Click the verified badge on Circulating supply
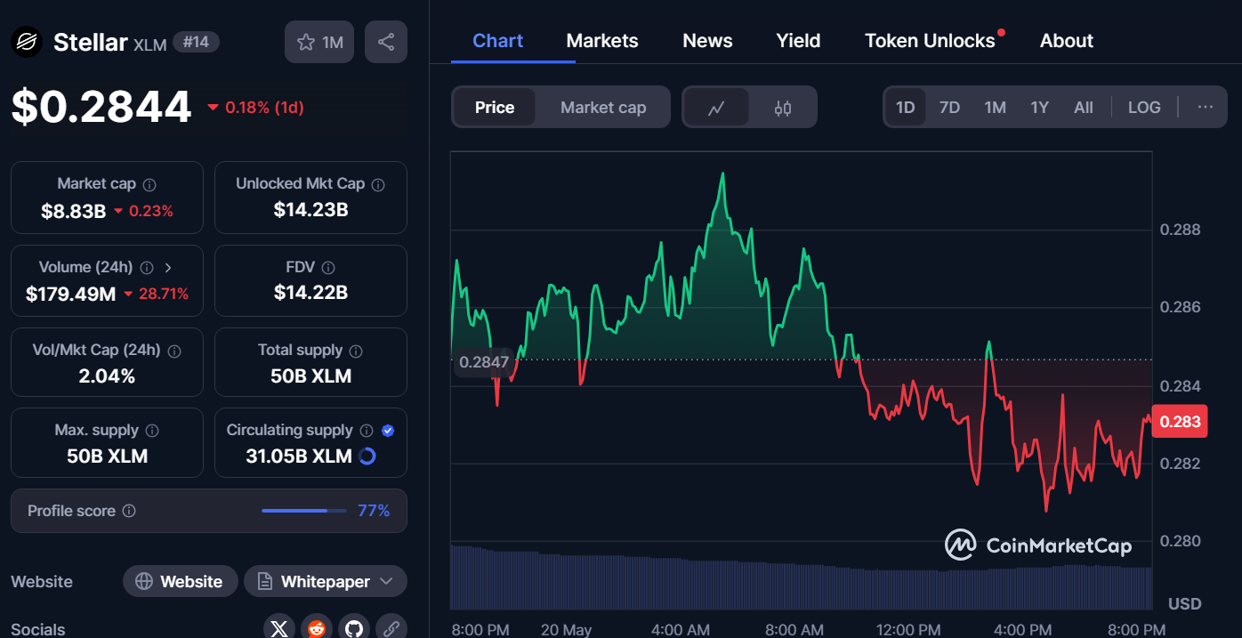The width and height of the screenshot is (1242, 638). [388, 431]
